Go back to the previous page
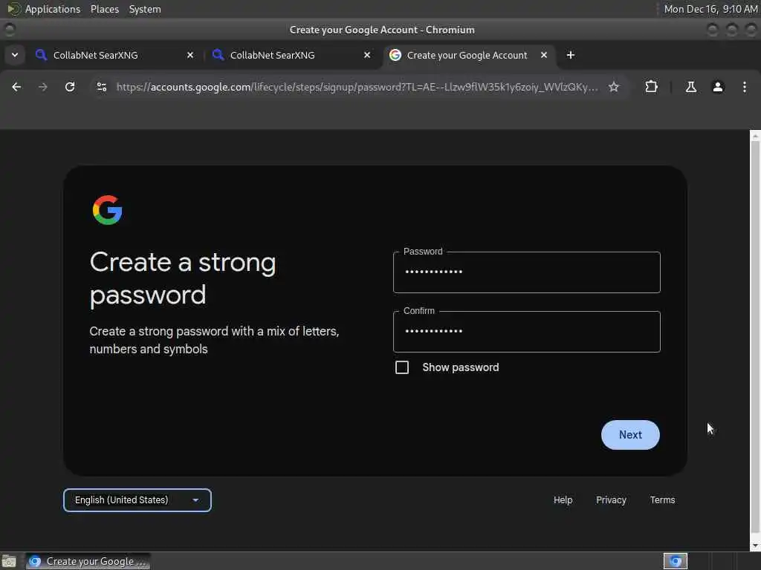761x570 pixels. (16, 87)
